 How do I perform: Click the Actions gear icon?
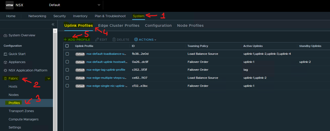[136, 40]
